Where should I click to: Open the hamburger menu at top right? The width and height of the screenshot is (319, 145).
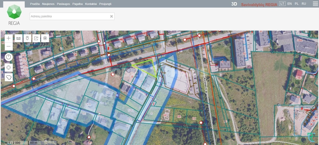[315, 4]
